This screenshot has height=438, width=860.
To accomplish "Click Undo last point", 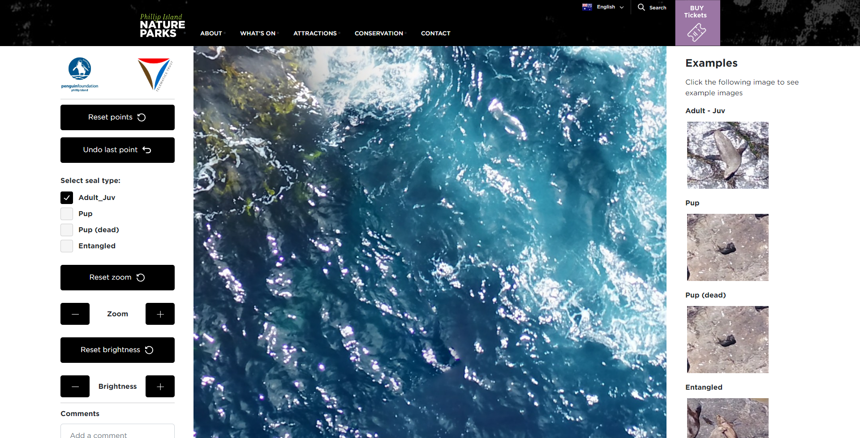I will click(x=117, y=150).
